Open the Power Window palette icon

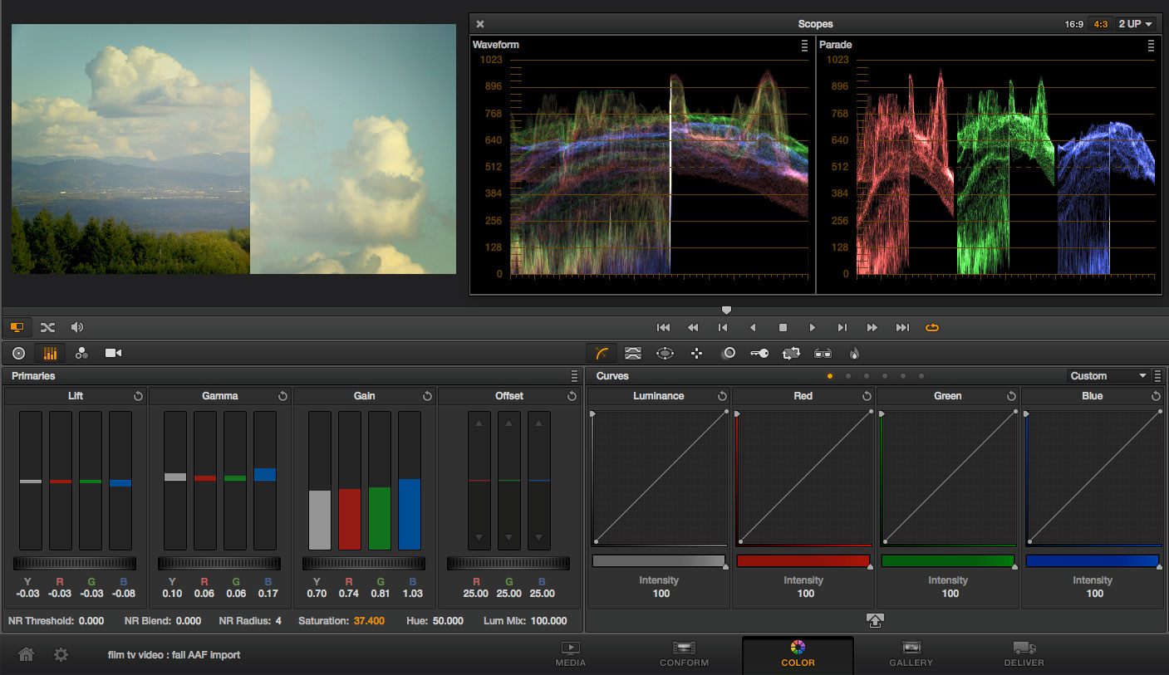665,353
